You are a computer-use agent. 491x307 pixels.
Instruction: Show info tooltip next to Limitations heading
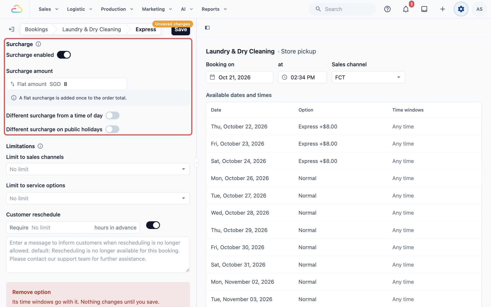coord(40,146)
